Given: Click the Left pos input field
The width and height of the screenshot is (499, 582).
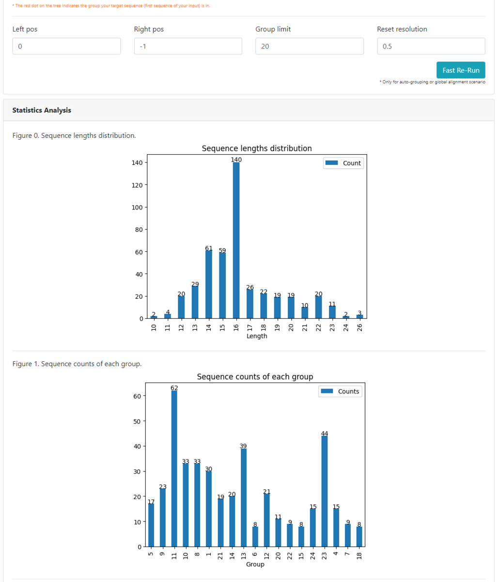Looking at the screenshot, I should [66, 46].
